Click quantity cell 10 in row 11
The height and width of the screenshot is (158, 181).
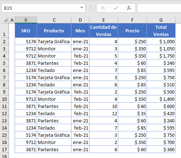tap(104, 106)
